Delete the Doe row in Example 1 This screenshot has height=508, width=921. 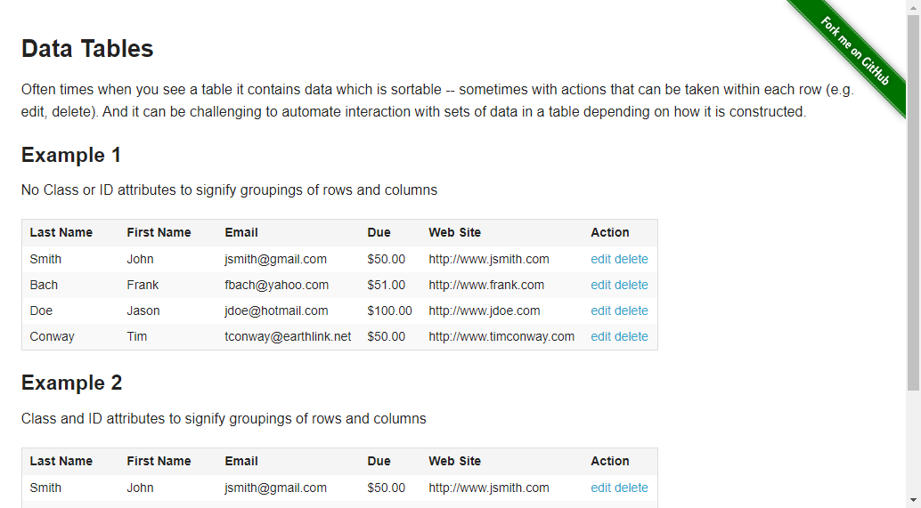point(632,310)
